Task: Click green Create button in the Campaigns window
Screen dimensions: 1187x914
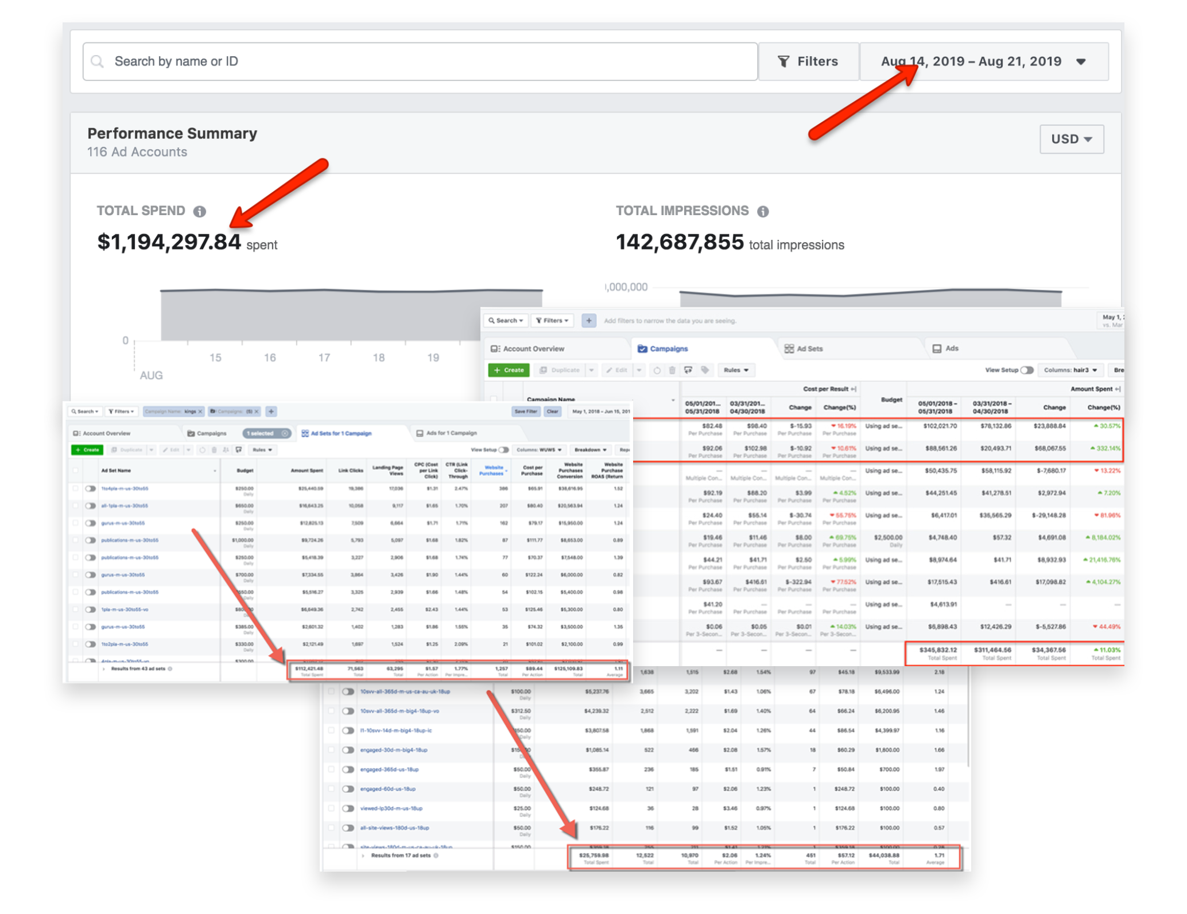Action: point(509,370)
